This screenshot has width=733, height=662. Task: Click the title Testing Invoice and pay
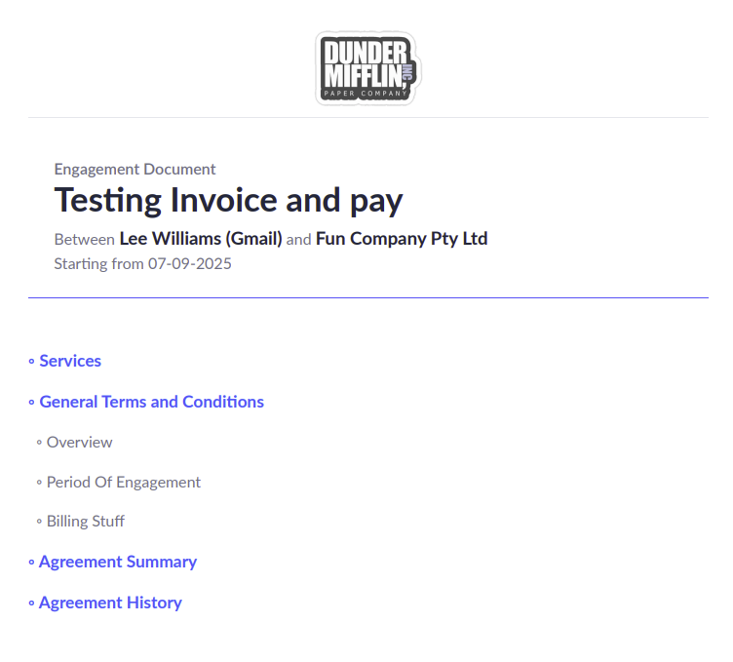[228, 200]
